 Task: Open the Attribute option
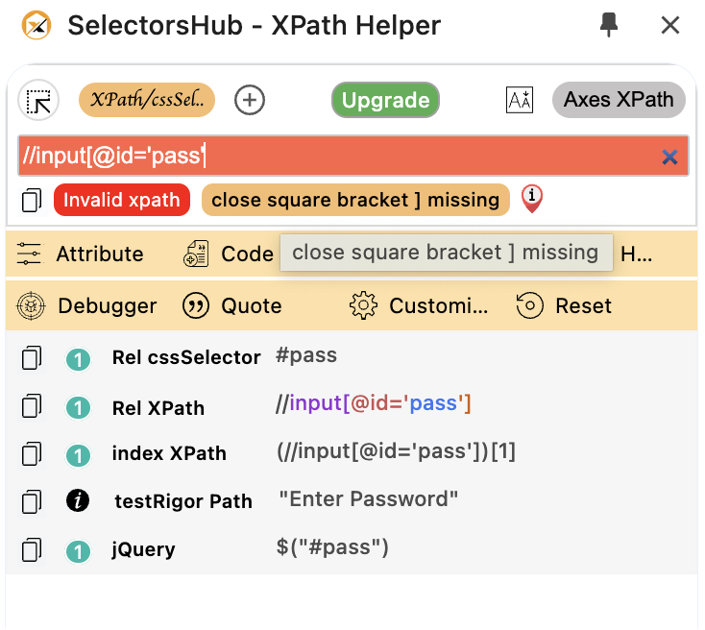click(100, 254)
